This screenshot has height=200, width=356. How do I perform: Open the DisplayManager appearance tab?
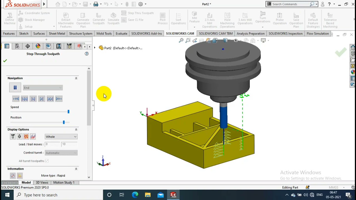(x=38, y=46)
